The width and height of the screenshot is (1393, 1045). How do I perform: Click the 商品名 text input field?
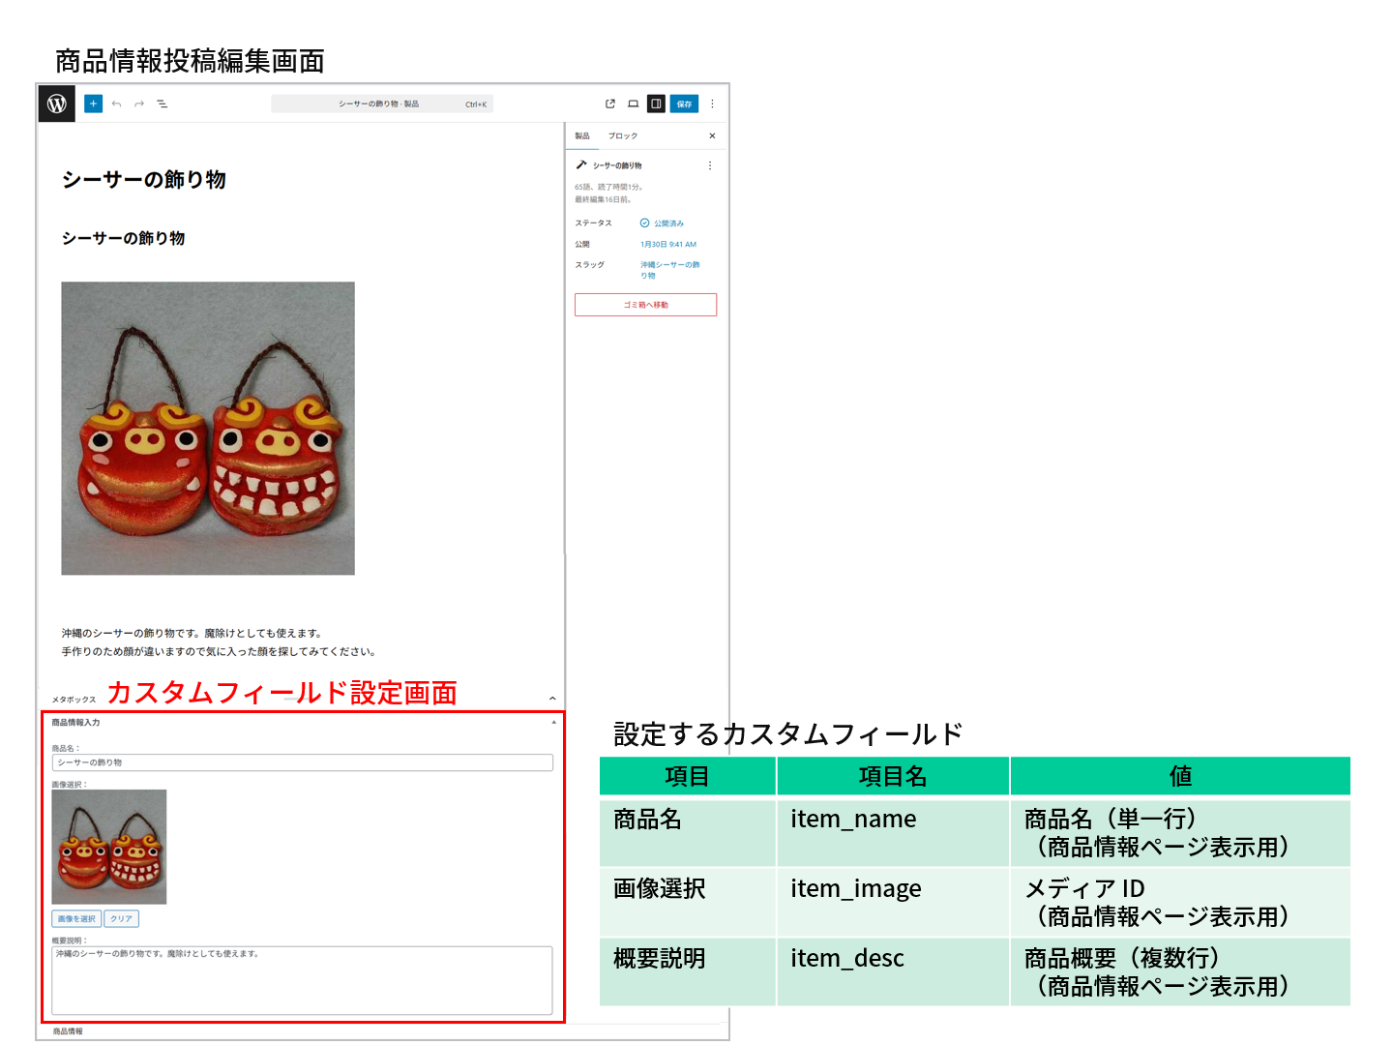[302, 762]
